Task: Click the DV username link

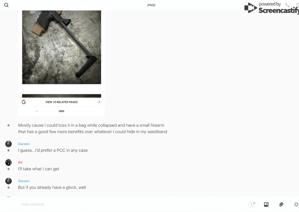Action: coord(21,163)
